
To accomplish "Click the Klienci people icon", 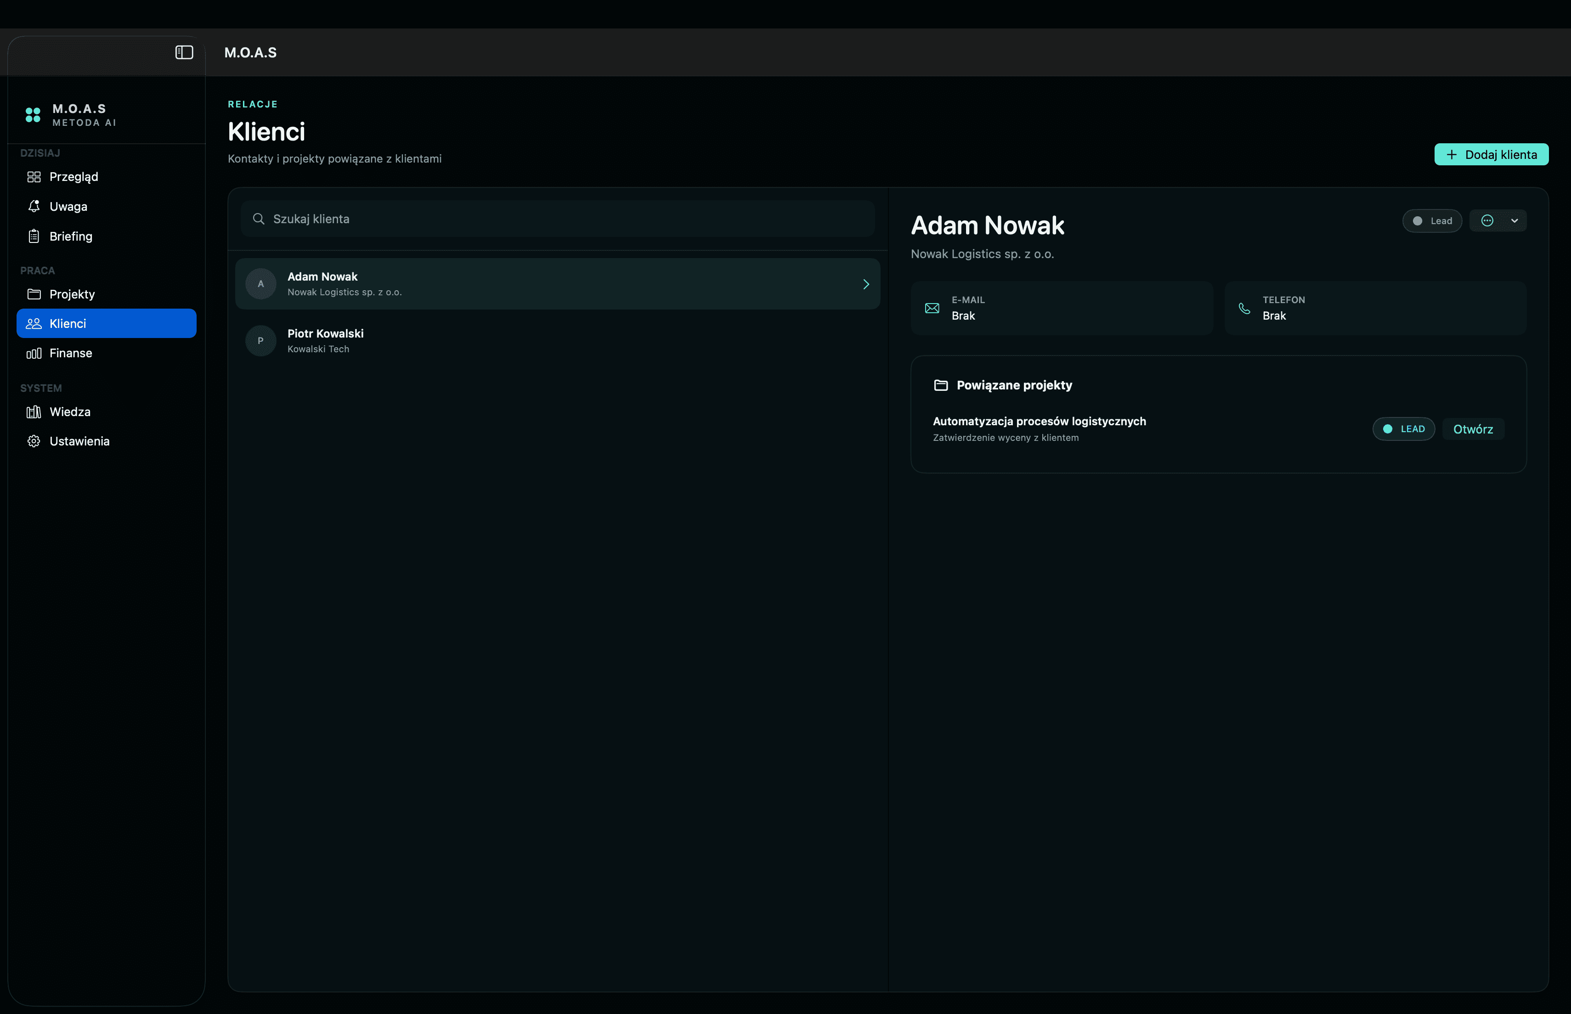I will point(34,323).
